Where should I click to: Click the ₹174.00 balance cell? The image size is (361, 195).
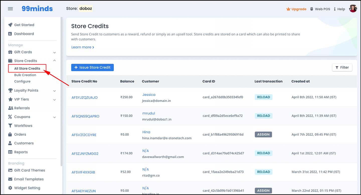coord(126,153)
